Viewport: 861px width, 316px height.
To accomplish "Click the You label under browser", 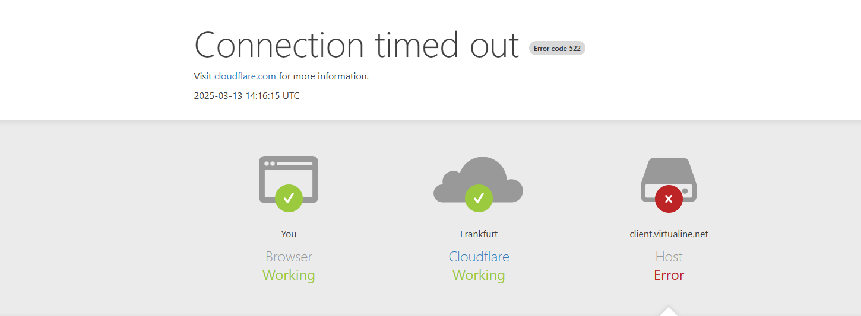I will tap(289, 234).
